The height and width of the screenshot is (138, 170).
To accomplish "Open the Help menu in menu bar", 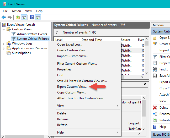I will pos(39,11).
